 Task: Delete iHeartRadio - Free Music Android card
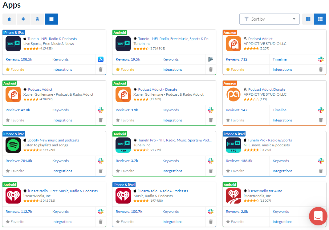point(101,221)
